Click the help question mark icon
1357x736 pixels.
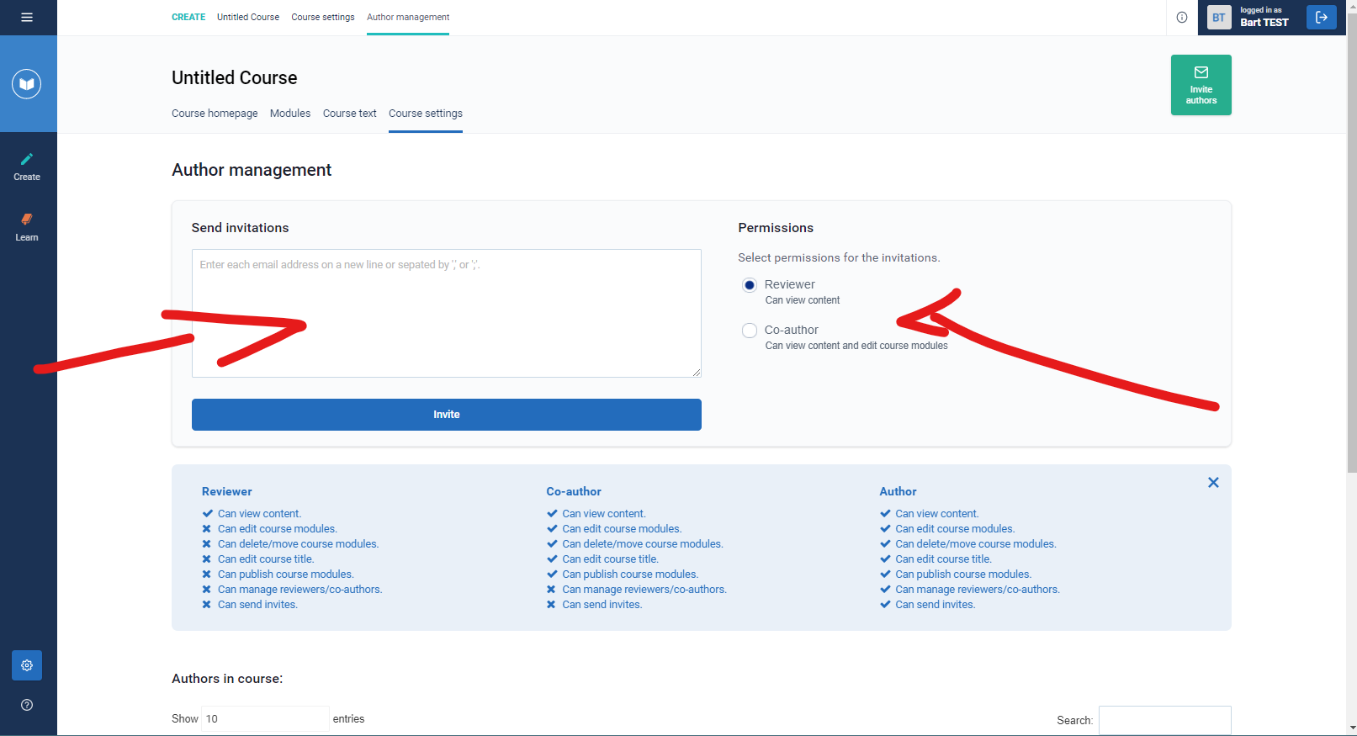[27, 705]
